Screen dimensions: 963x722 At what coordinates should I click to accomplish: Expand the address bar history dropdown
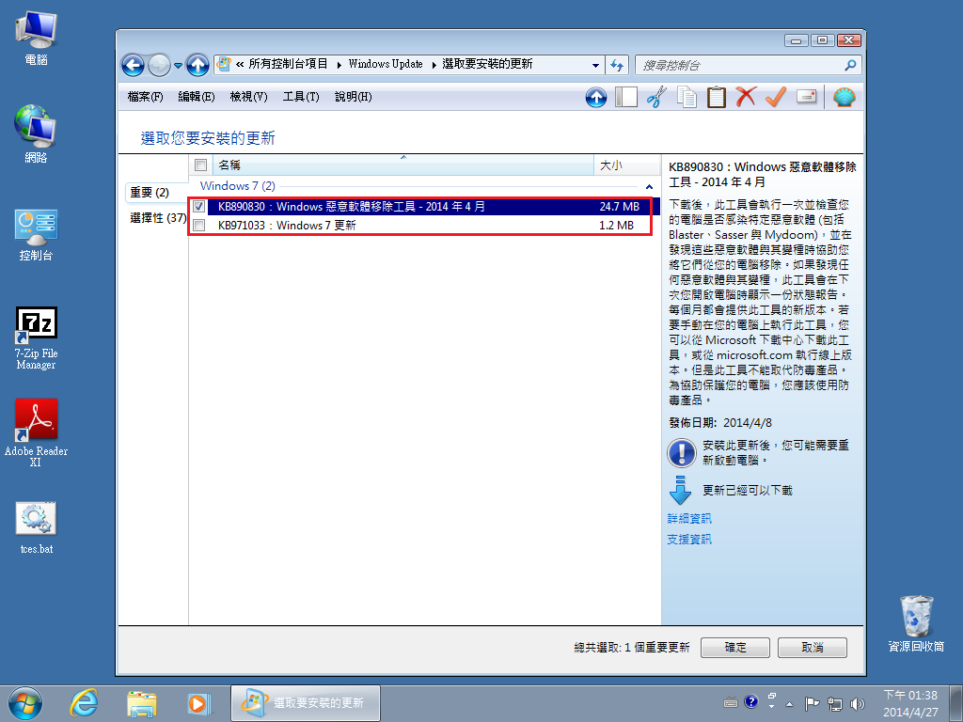[595, 65]
